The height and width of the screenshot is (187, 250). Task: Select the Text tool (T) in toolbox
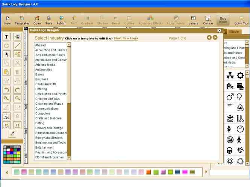[x=6, y=37]
